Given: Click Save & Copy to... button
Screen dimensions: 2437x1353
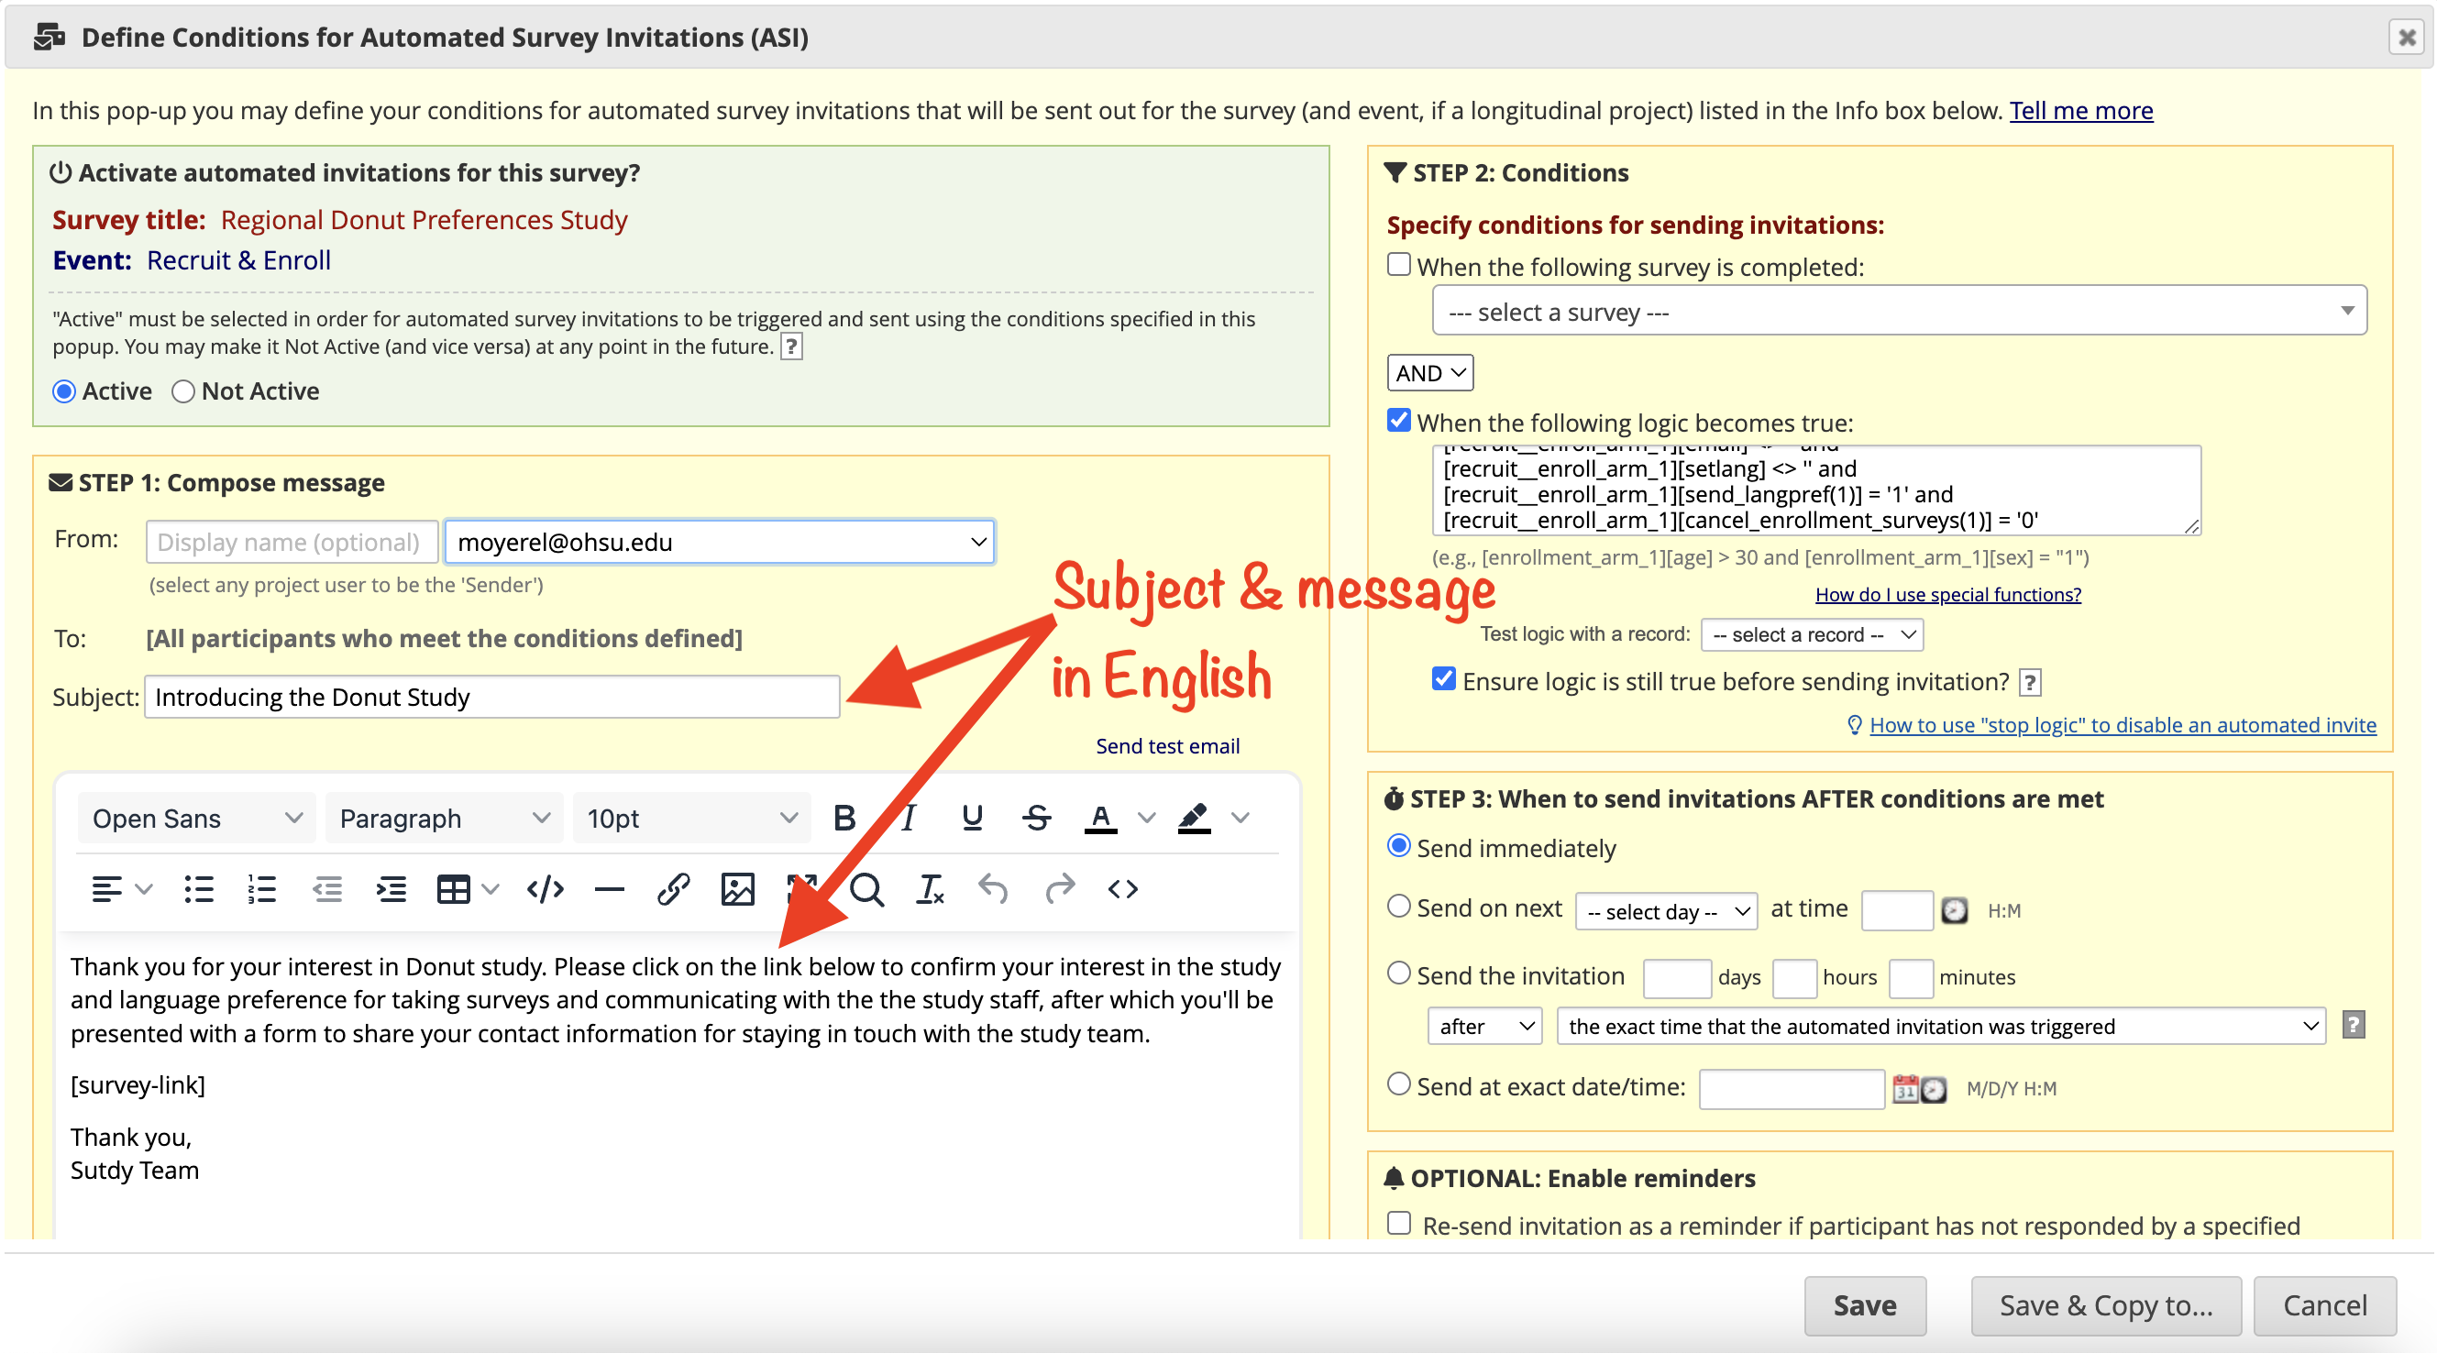Looking at the screenshot, I should (x=2106, y=1306).
